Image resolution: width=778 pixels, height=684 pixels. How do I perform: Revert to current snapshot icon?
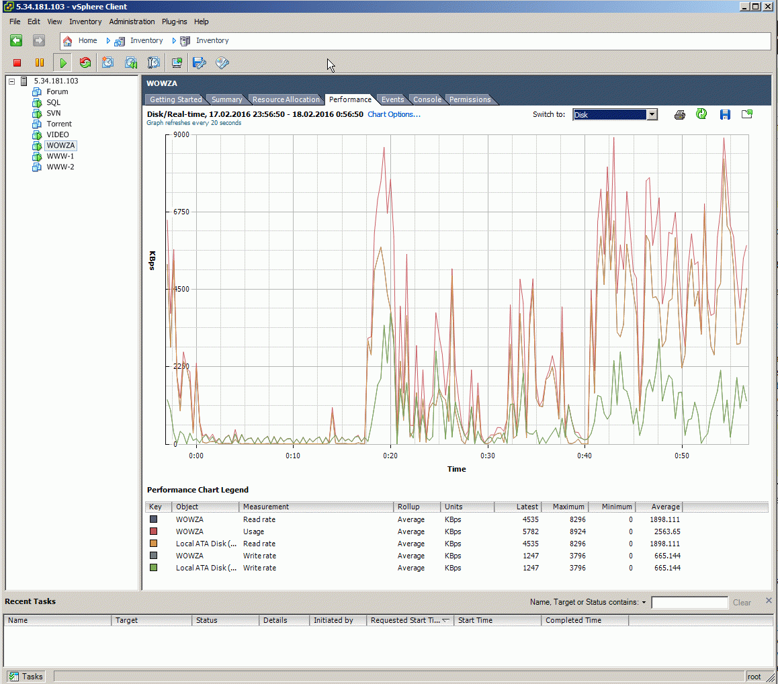coord(131,62)
